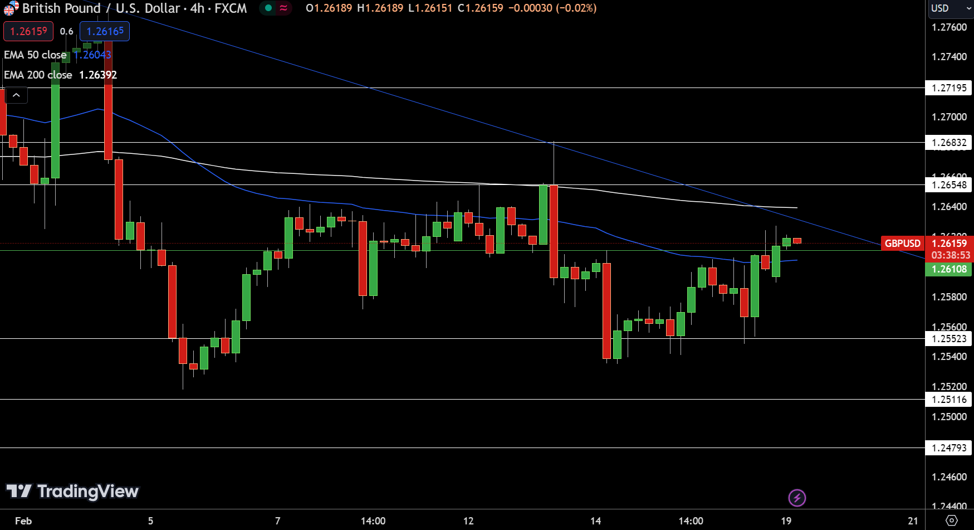Click the 1.25523 horizontal level price label
This screenshot has height=530, width=974.
[x=949, y=338]
